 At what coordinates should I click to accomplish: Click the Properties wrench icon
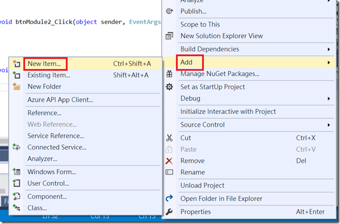(x=169, y=212)
